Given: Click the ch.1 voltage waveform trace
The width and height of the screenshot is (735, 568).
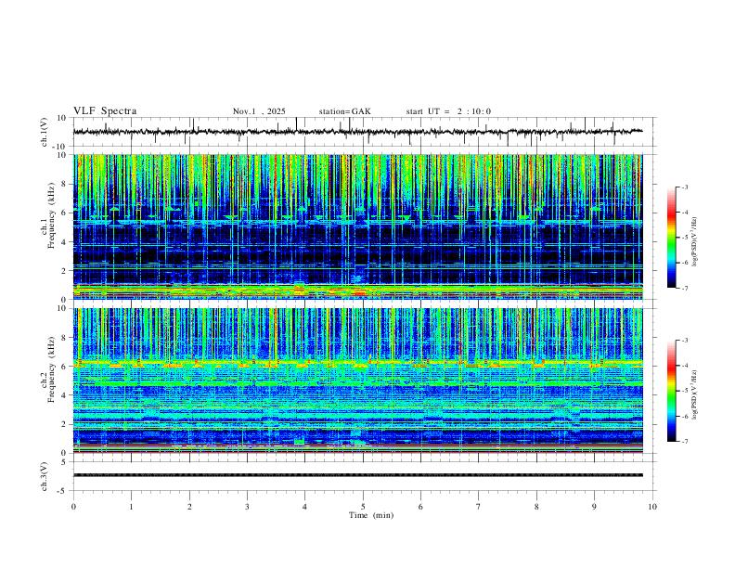Looking at the screenshot, I should click(357, 132).
